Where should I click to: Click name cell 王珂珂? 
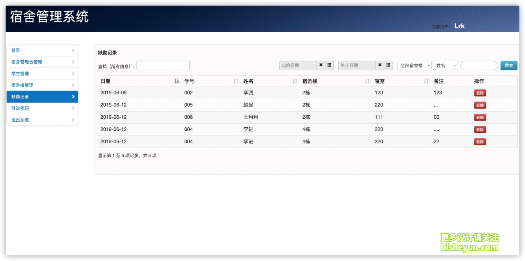coord(251,117)
